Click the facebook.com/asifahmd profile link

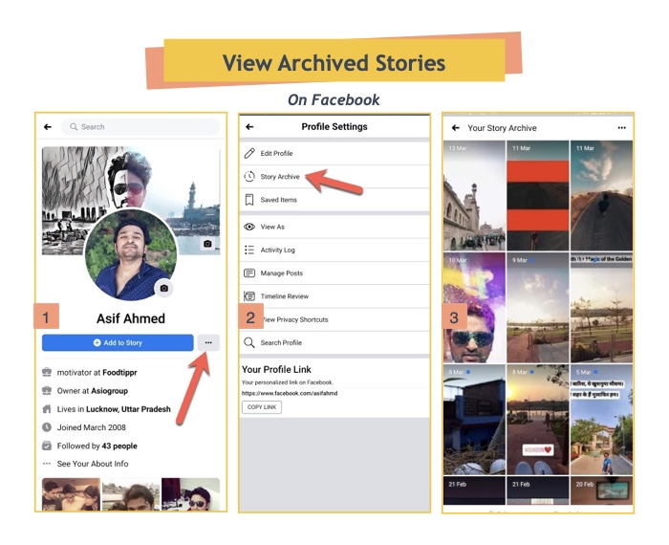pos(290,394)
